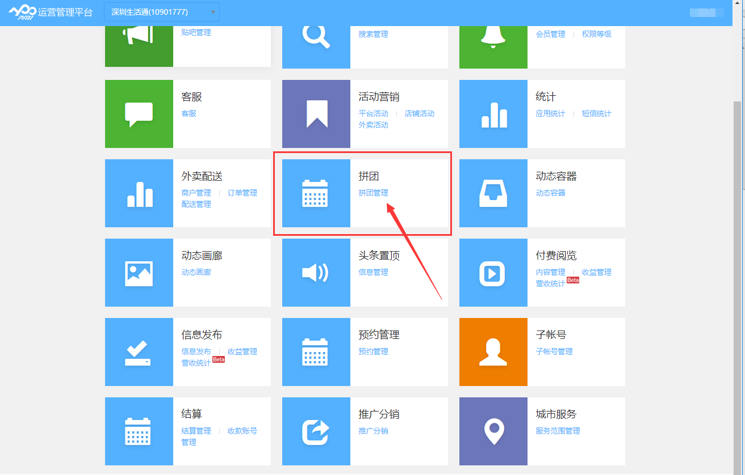
Task: Select the 城市服务 map pin icon
Action: pyautogui.click(x=493, y=431)
